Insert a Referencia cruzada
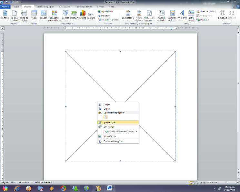The height and width of the screenshot is (192, 240). (108, 20)
